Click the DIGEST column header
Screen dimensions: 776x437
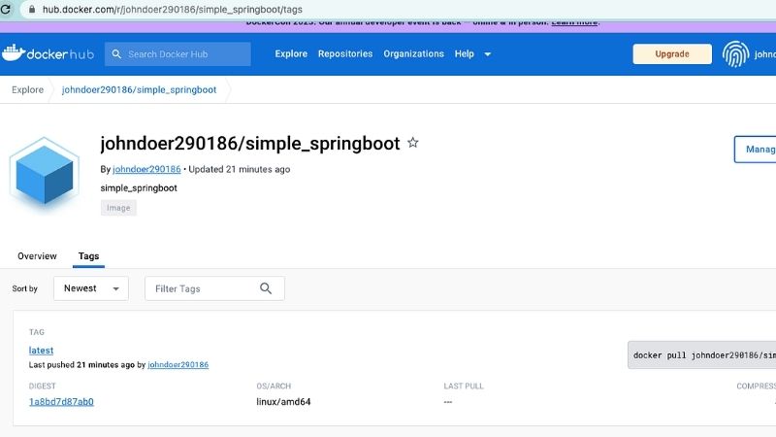[x=42, y=386]
